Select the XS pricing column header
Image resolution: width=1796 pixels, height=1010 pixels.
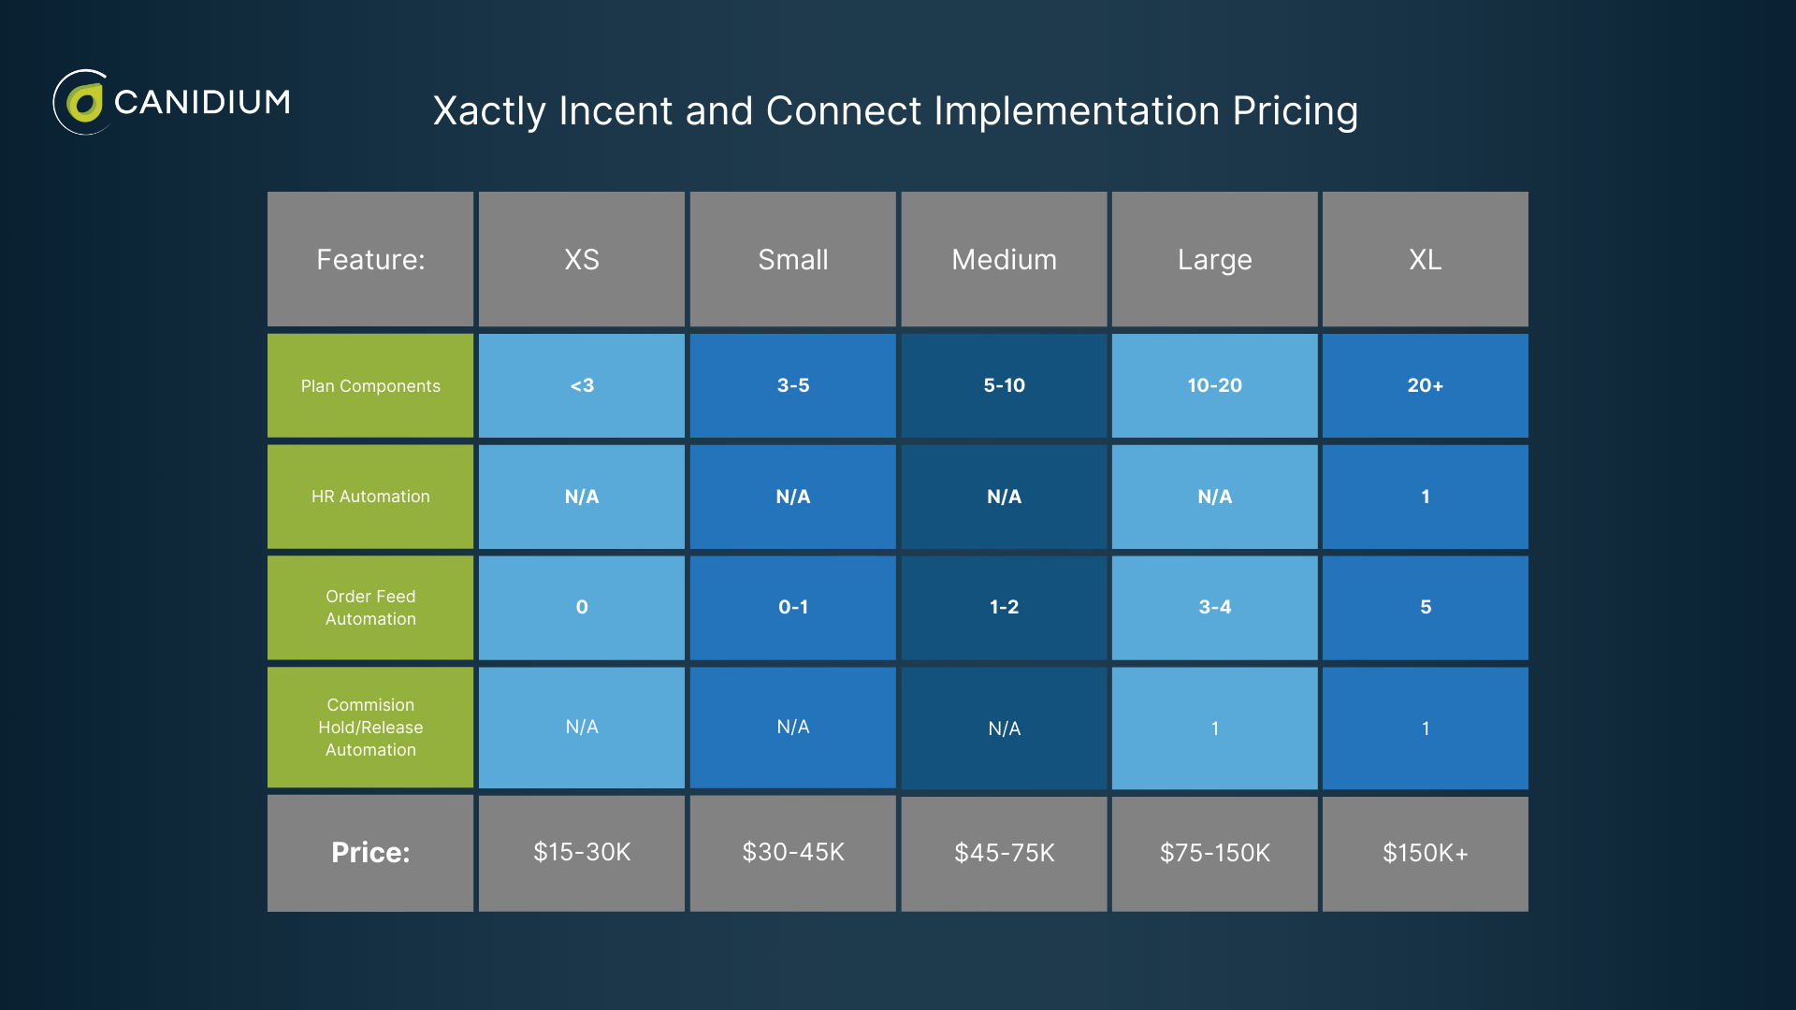[x=580, y=259]
